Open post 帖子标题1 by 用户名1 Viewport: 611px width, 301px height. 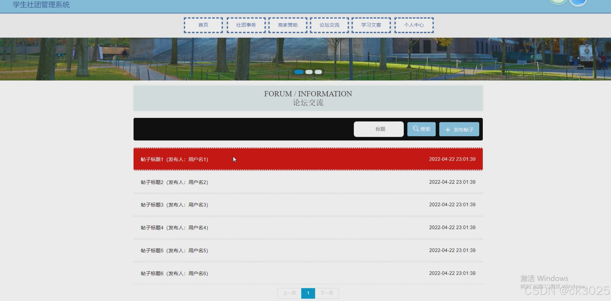coord(174,159)
